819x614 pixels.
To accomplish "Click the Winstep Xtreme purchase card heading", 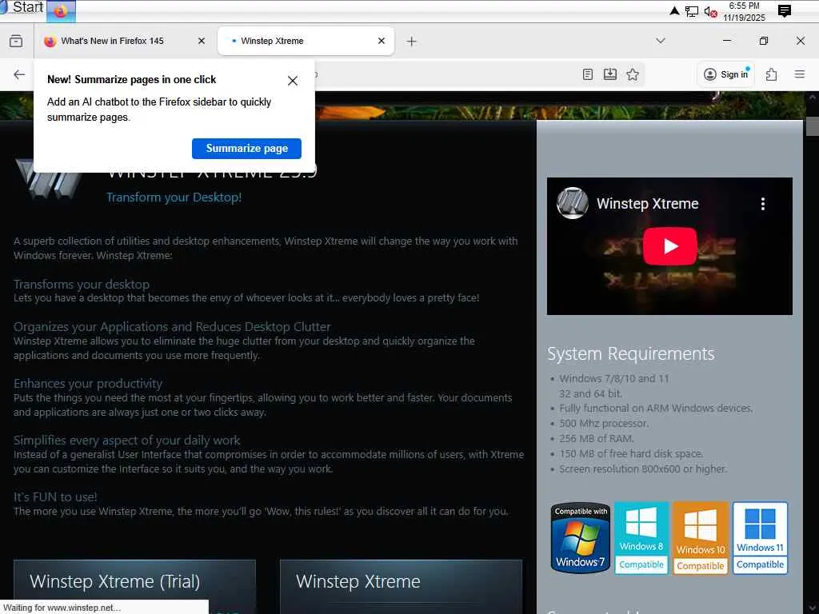I will (358, 581).
